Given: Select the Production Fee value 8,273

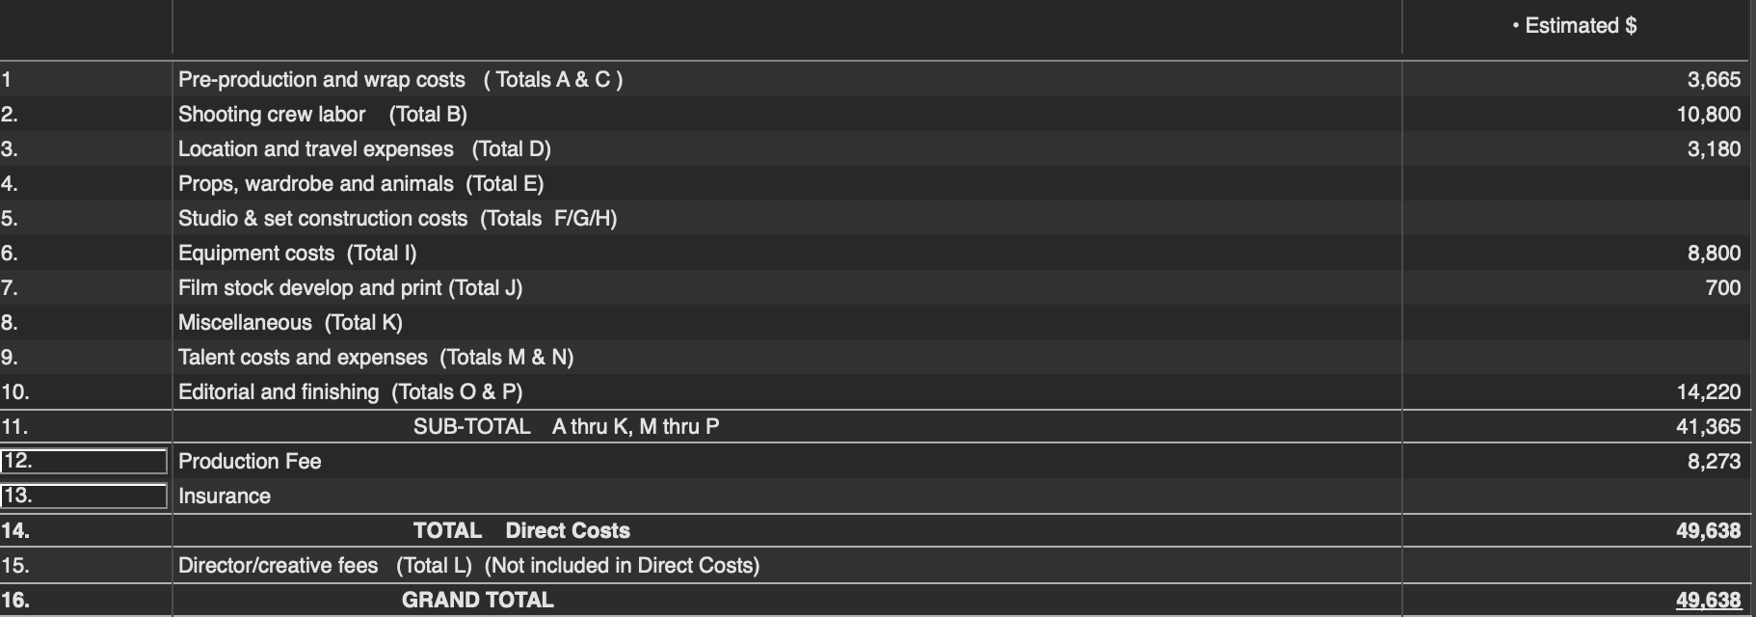Looking at the screenshot, I should 1714,461.
